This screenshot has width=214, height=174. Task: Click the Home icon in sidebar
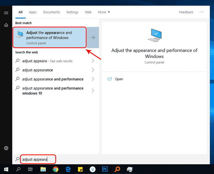pyautogui.click(x=6, y=25)
